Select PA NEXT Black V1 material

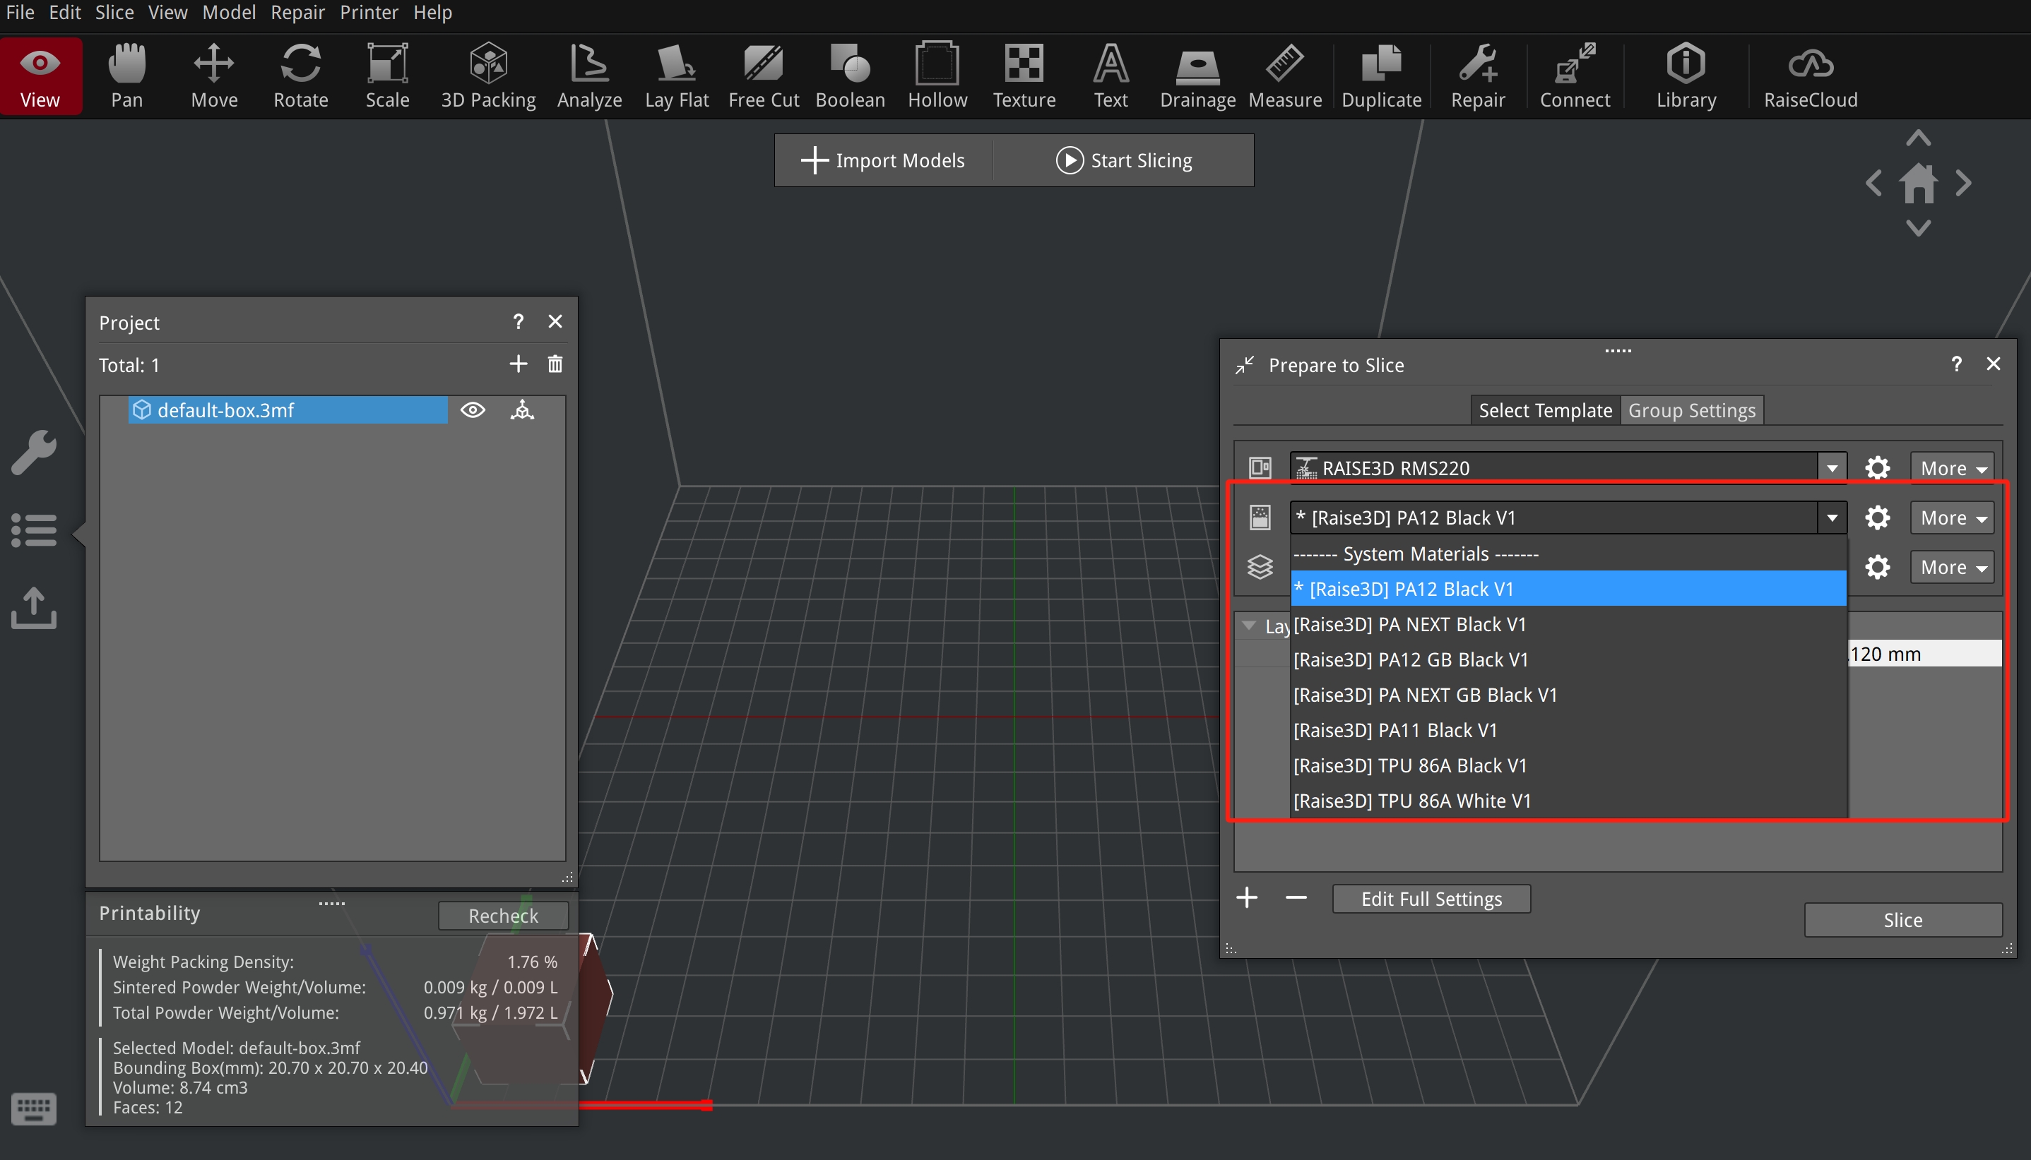(x=1568, y=624)
